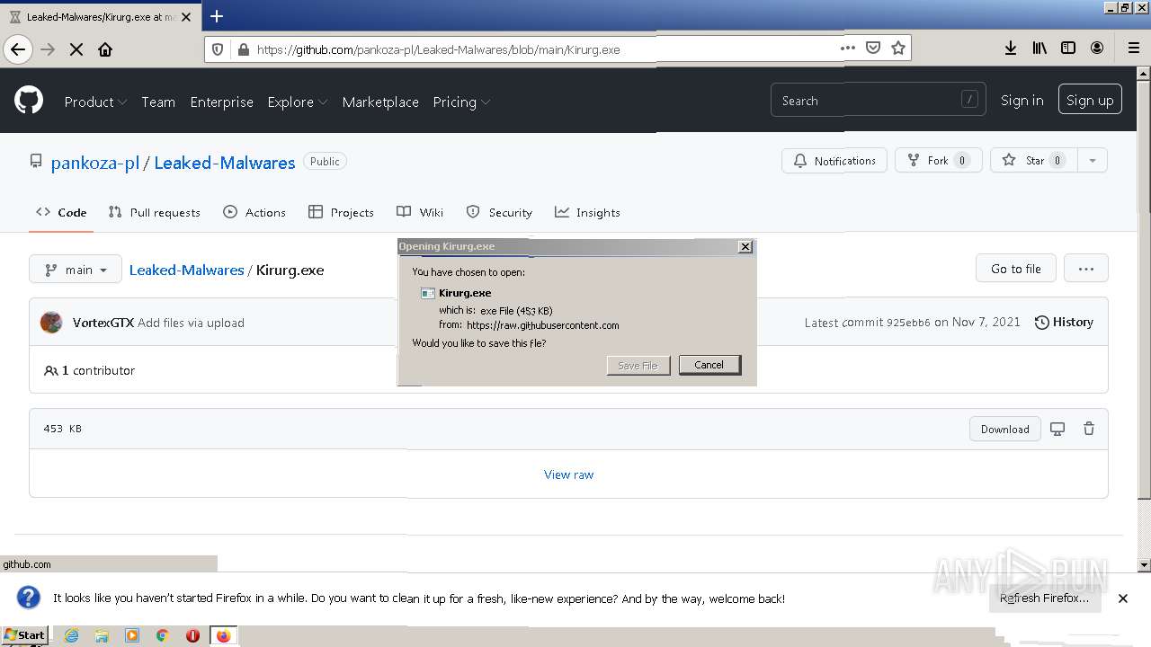The image size is (1151, 647).
Task: Open file in GitHub Desktop icon
Action: tap(1057, 429)
